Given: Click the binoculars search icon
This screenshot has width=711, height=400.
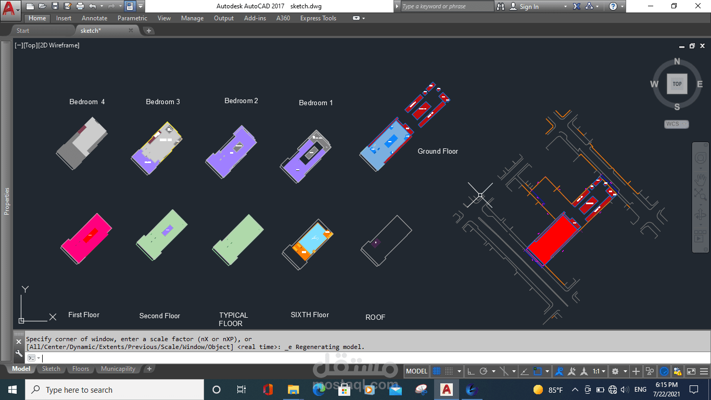Looking at the screenshot, I should pos(501,6).
